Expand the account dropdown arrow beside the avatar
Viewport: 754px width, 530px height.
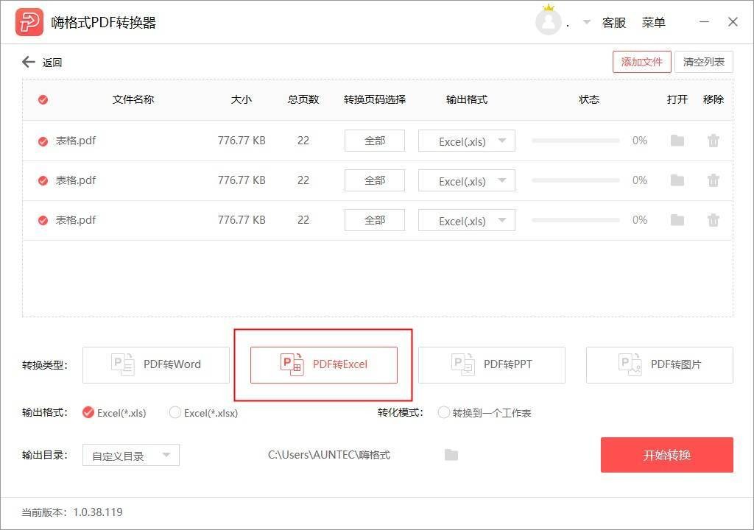[x=587, y=22]
